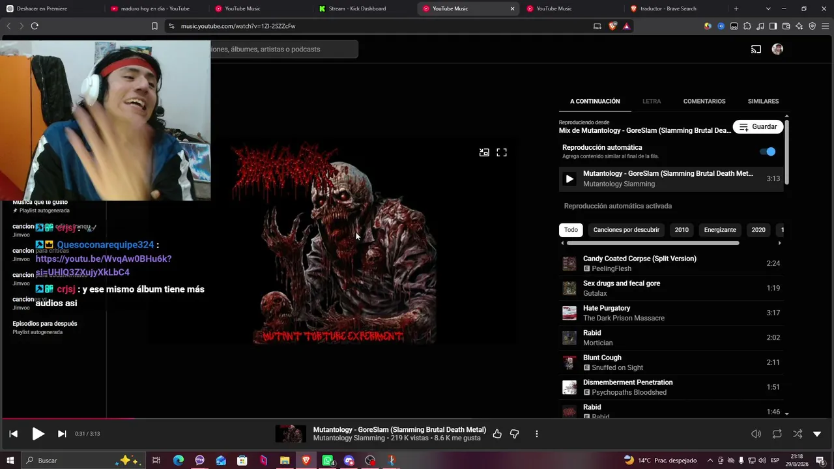This screenshot has width=834, height=469.
Task: Click the chips horizontal scrollbar
Action: click(653, 243)
